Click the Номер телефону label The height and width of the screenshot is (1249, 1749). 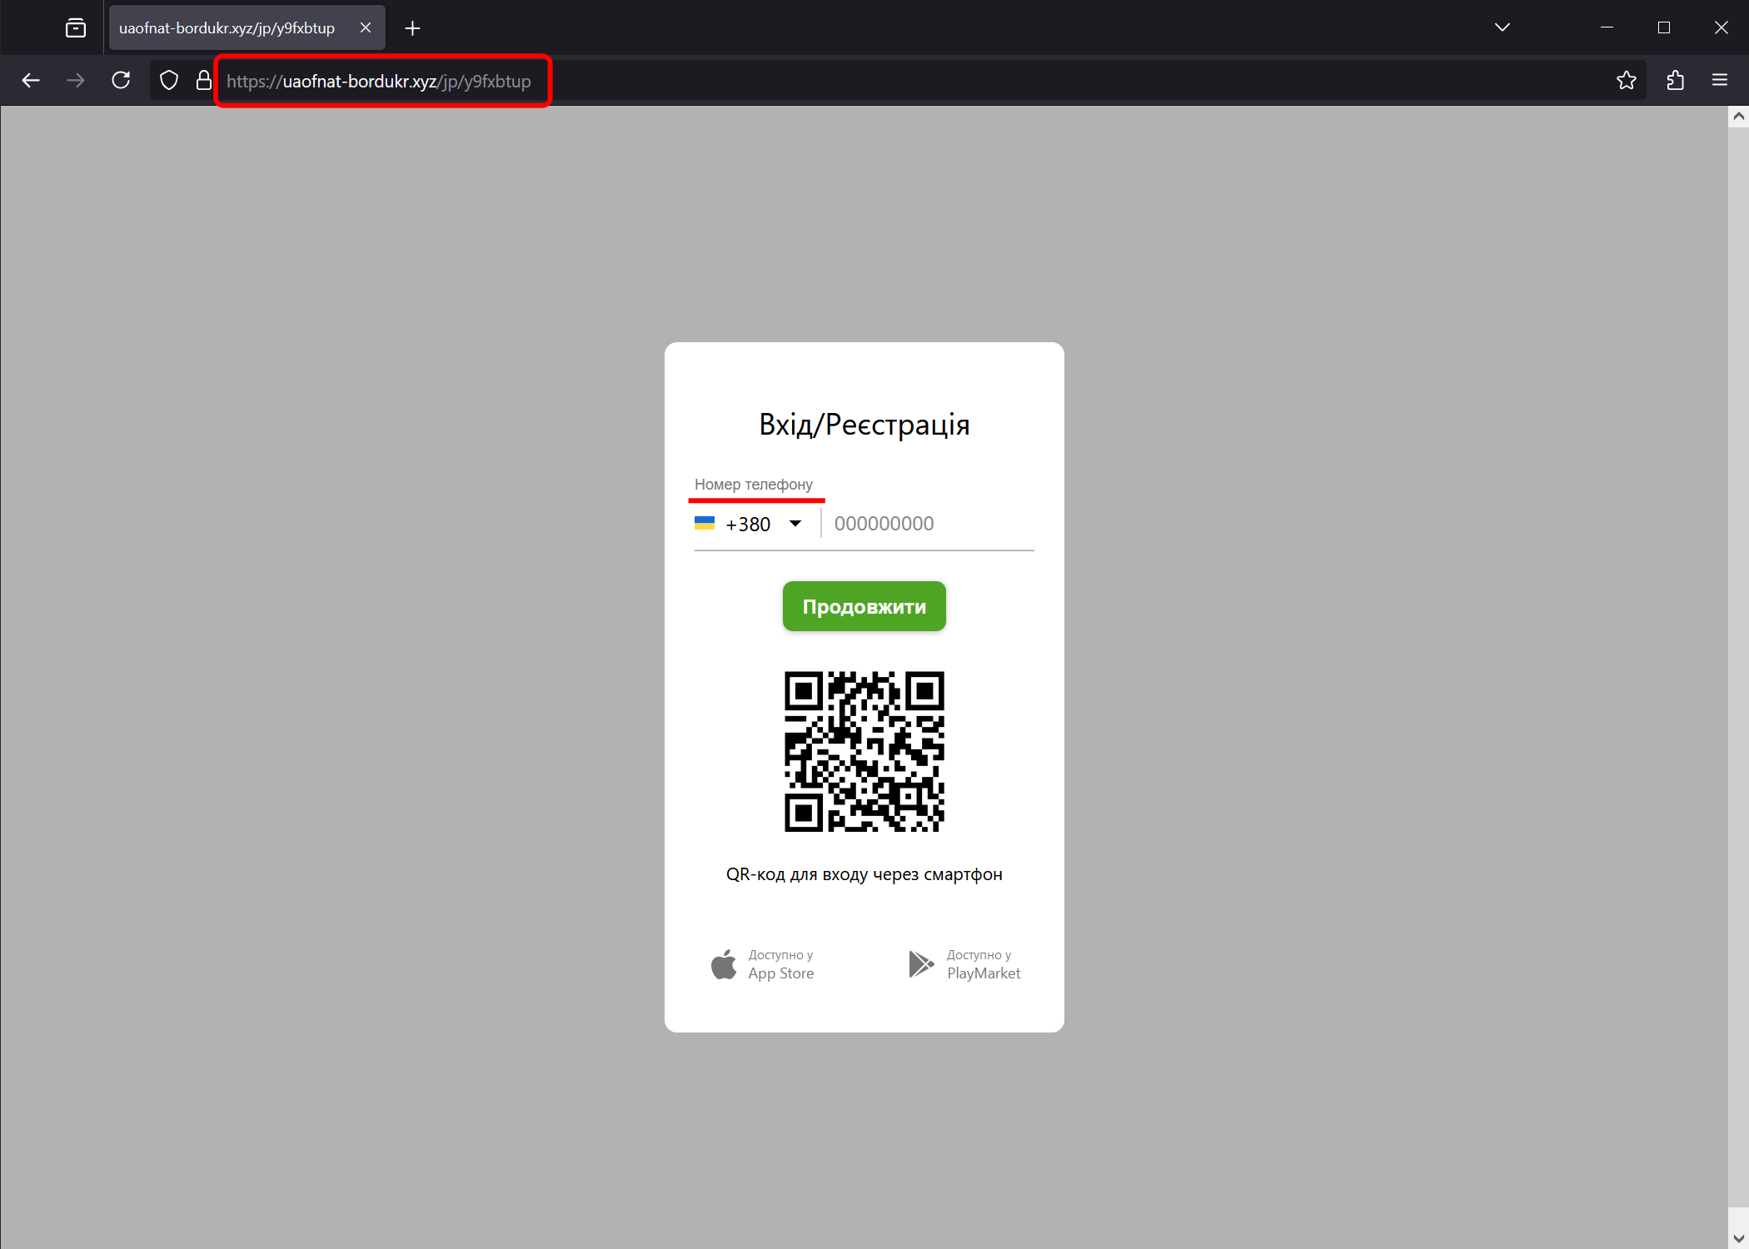click(754, 485)
